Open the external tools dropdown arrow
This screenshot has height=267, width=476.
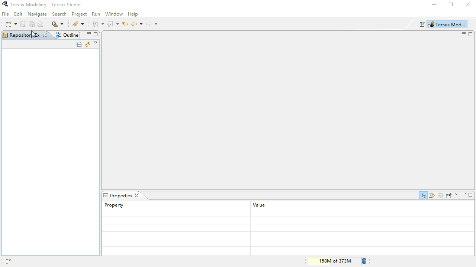tap(62, 24)
